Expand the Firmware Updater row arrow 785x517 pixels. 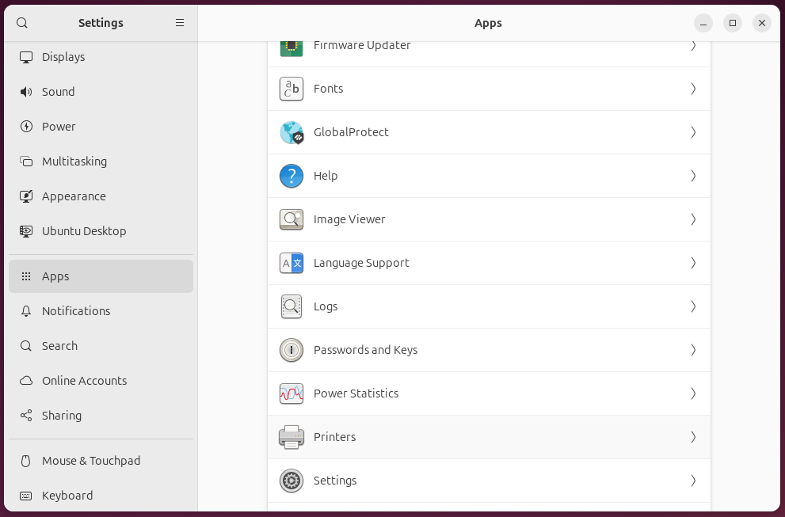693,46
